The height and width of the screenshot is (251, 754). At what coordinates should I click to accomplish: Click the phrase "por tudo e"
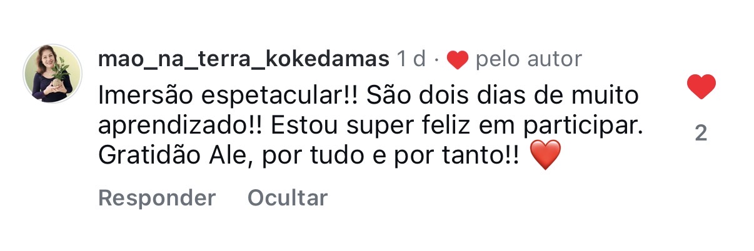tap(329, 154)
